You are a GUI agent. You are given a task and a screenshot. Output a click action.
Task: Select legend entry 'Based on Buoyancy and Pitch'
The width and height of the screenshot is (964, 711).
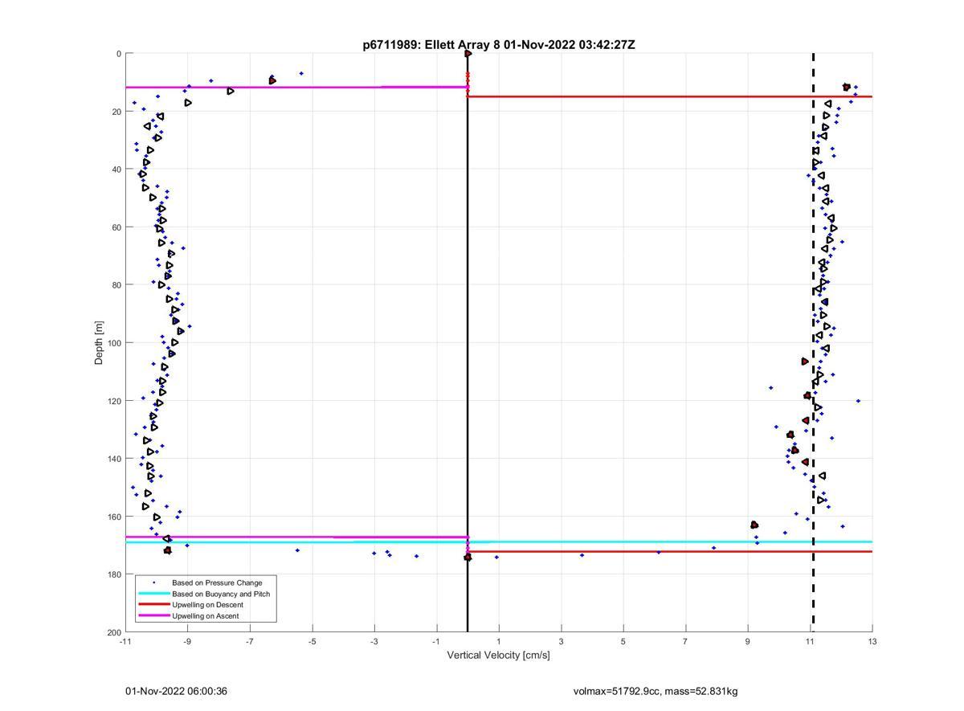(221, 594)
